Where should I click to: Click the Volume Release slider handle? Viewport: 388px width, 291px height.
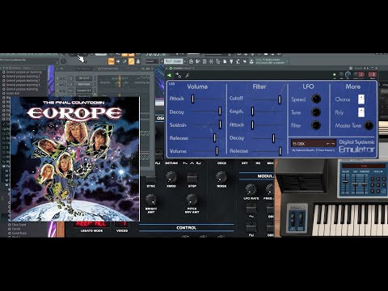tap(215, 137)
